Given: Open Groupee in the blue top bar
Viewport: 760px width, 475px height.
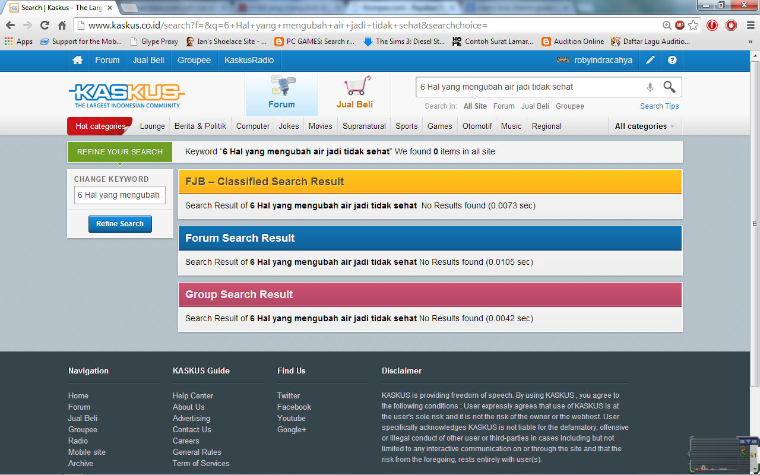Looking at the screenshot, I should (x=194, y=60).
